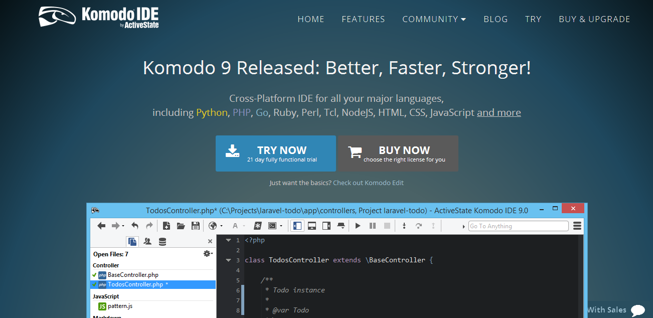The width and height of the screenshot is (653, 318).
Task: Click the shopping cart icon on BUY NOW
Action: [x=355, y=152]
